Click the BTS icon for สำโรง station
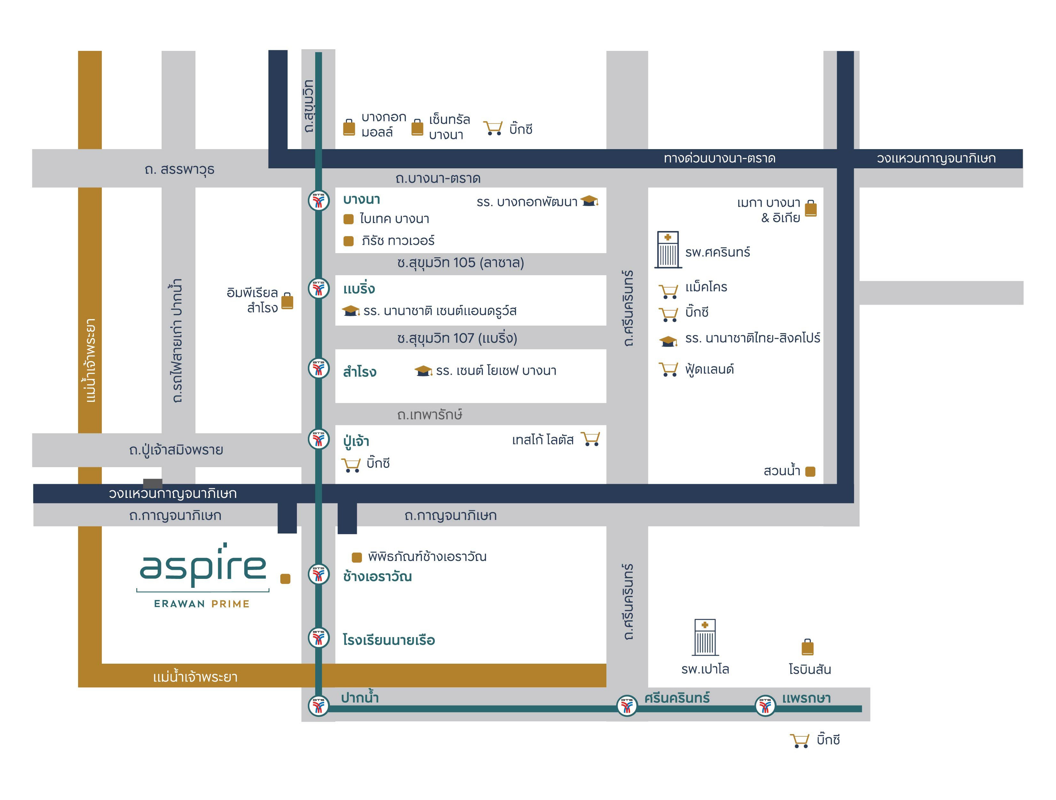The width and height of the screenshot is (1056, 800). point(318,369)
